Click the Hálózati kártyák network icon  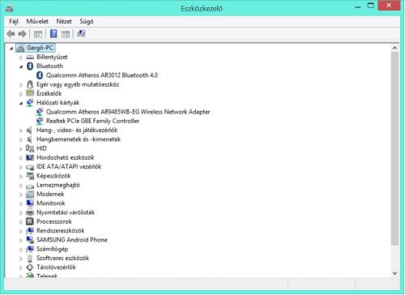30,103
